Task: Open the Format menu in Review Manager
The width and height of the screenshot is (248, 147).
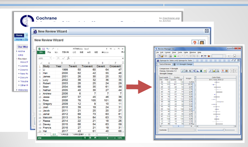Action: 168,52
